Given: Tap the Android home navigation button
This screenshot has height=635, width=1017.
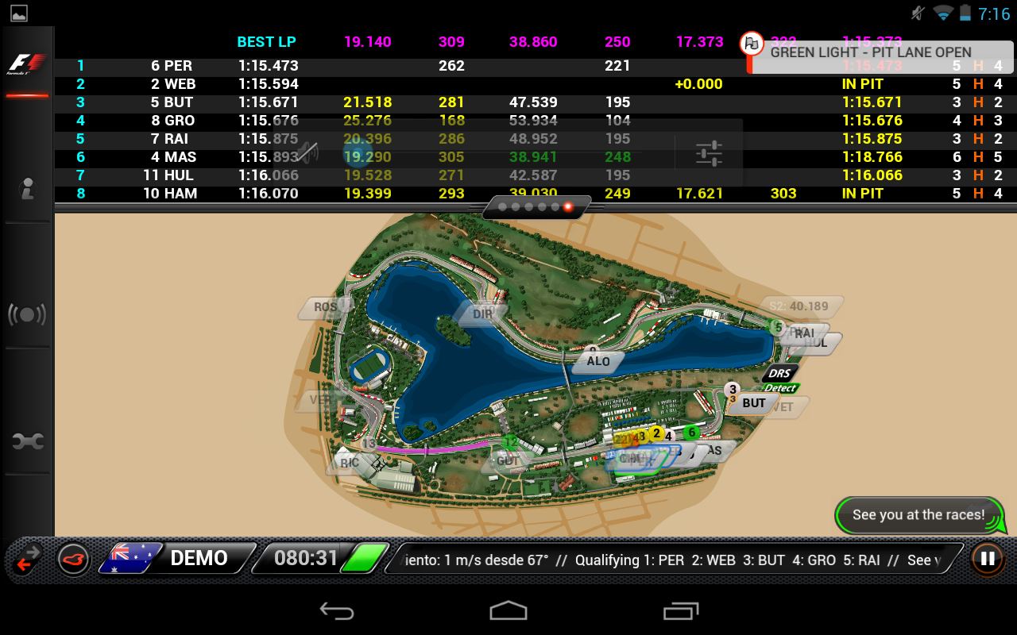Looking at the screenshot, I should coord(508,610).
